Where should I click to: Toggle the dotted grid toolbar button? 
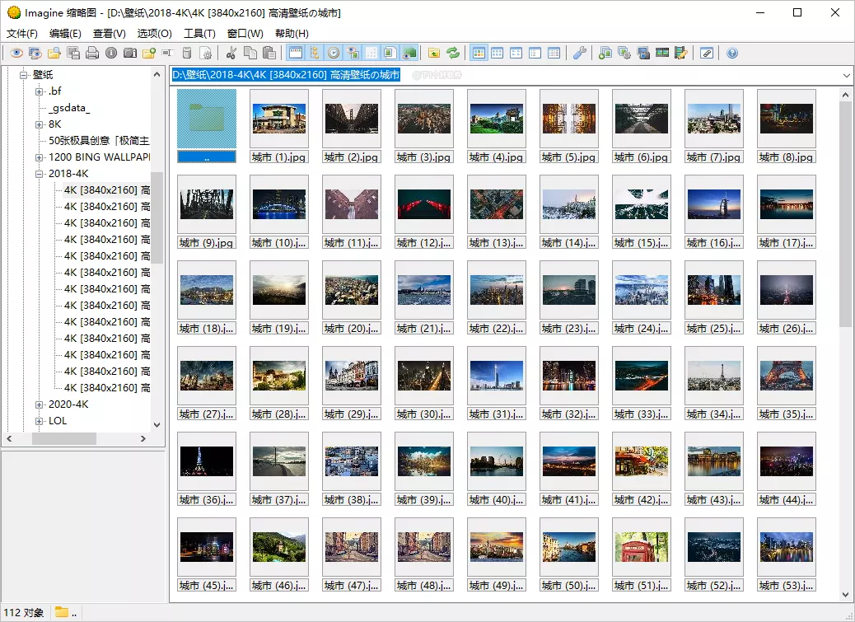pos(371,53)
